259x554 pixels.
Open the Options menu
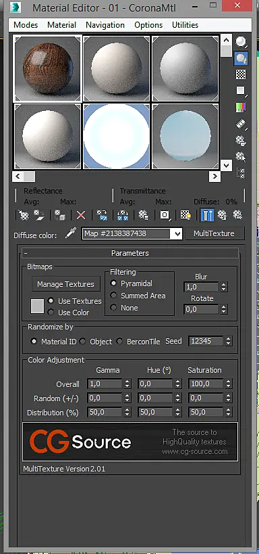(x=148, y=25)
